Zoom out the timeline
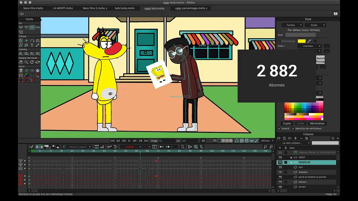358x201 pixels. 265,147
